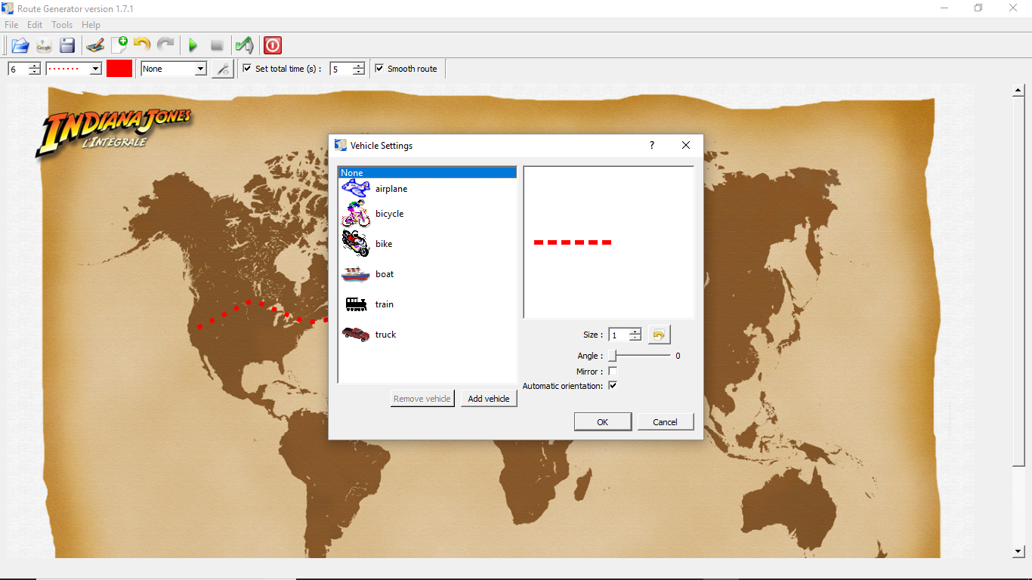1032x580 pixels.
Task: Select the 'truck' text label
Action: pyautogui.click(x=385, y=335)
